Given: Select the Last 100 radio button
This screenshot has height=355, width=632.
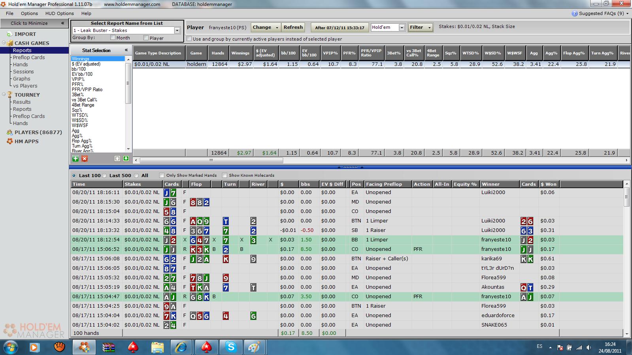Looking at the screenshot, I should coord(74,175).
